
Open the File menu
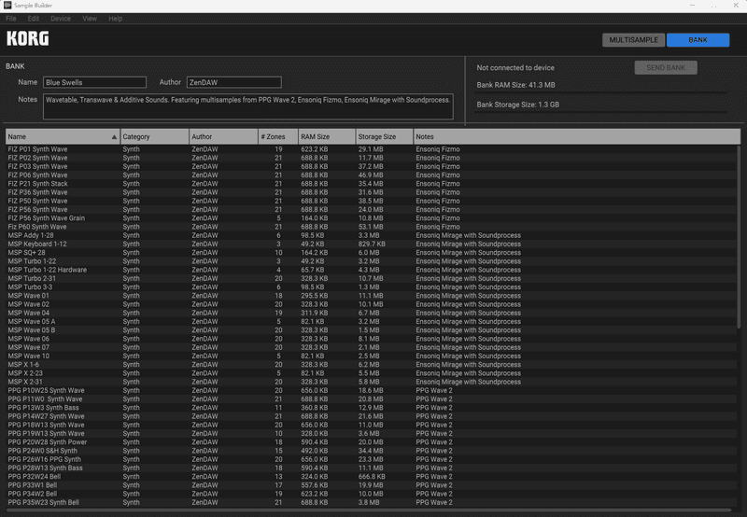click(x=11, y=19)
